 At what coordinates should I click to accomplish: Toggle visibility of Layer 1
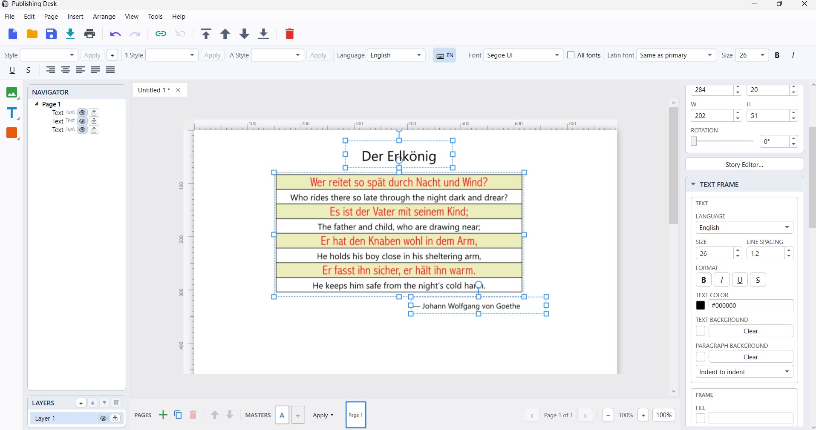(103, 419)
